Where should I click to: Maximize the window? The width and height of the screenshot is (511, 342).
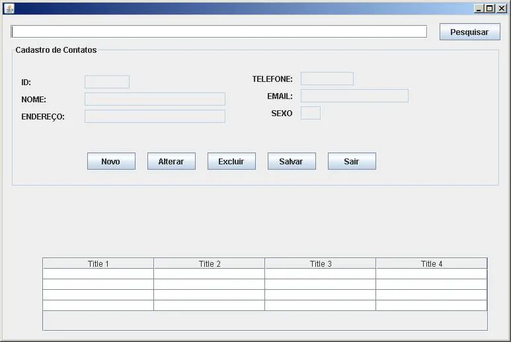489,9
